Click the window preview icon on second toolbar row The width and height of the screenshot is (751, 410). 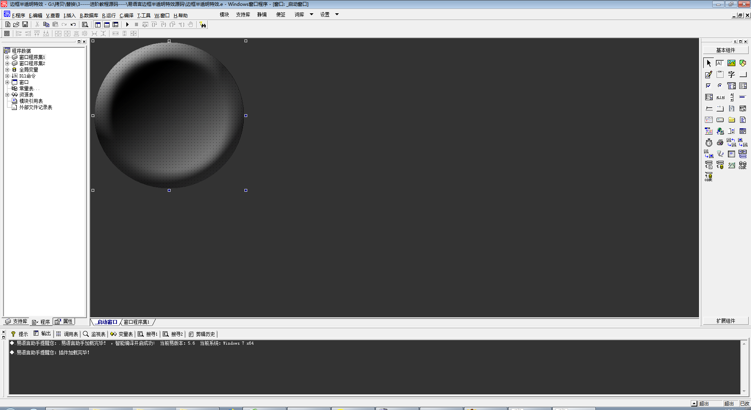pyautogui.click(x=7, y=34)
